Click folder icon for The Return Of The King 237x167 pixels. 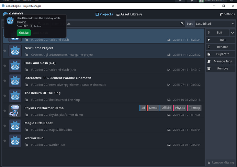tap(27, 100)
